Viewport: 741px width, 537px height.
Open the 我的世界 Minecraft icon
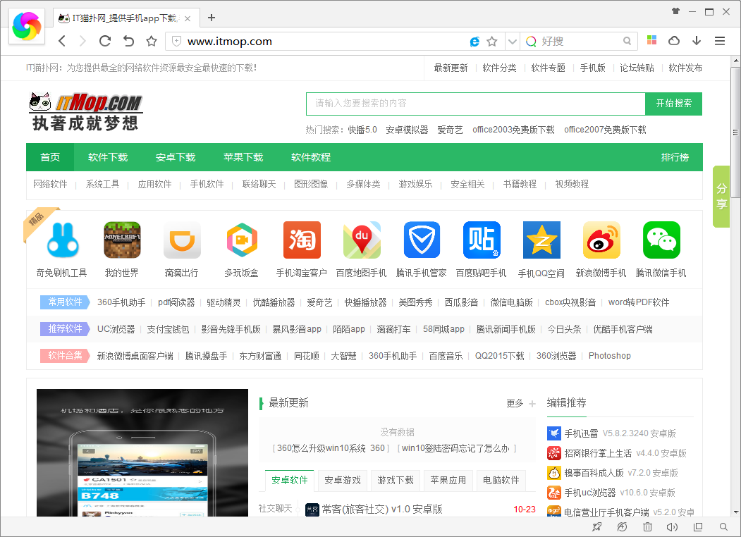point(122,240)
